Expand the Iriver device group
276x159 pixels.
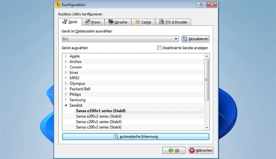[66, 72]
